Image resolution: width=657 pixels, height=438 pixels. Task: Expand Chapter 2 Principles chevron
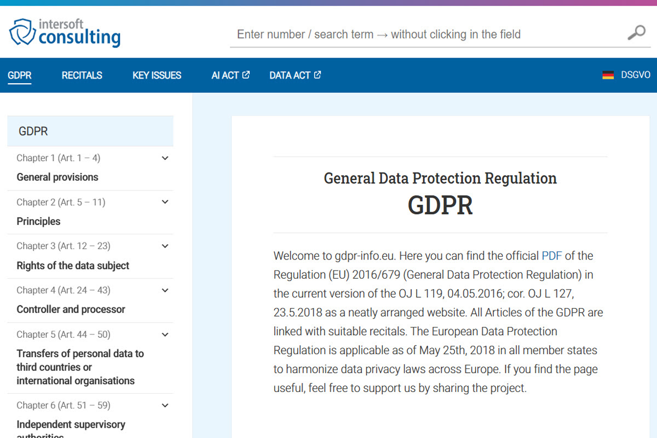[x=165, y=202]
